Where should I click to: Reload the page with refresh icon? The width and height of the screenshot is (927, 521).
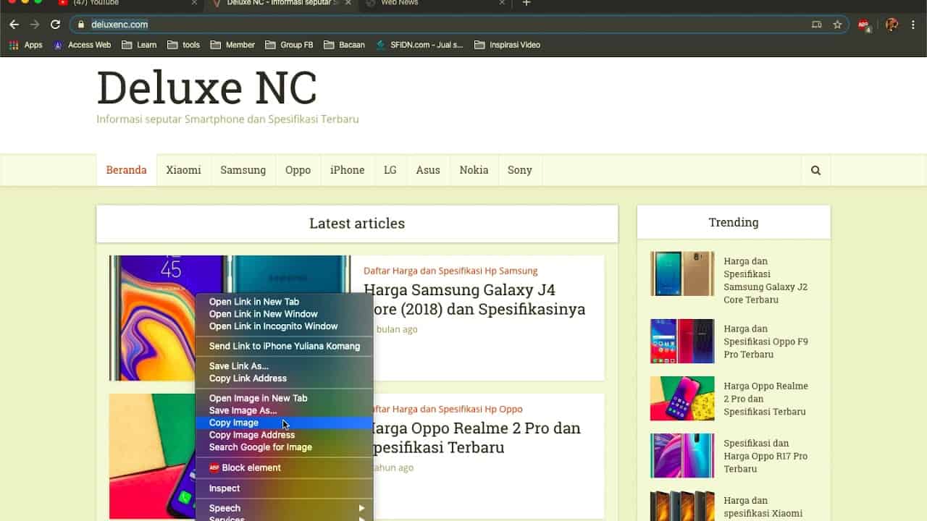tap(55, 25)
